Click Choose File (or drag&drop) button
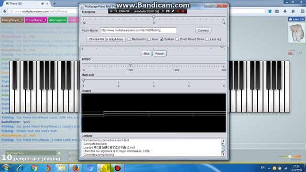This screenshot has height=172, width=306. click(106, 39)
